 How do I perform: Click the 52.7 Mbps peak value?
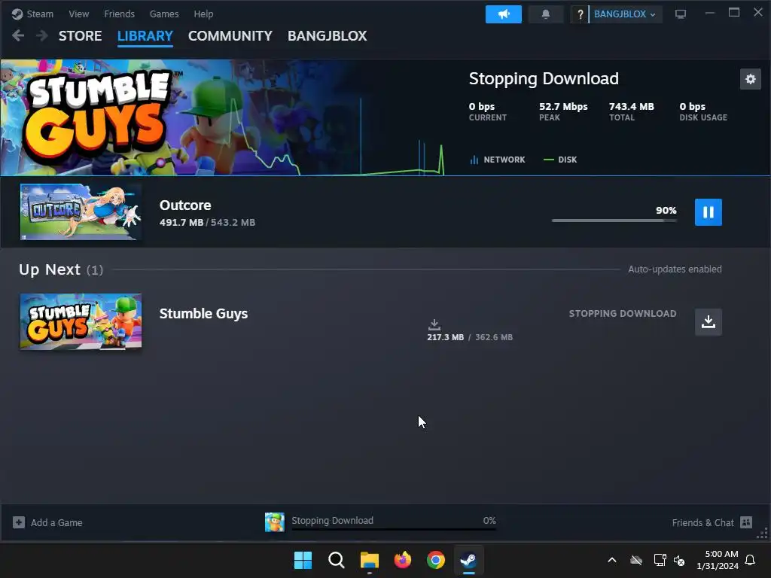563,106
